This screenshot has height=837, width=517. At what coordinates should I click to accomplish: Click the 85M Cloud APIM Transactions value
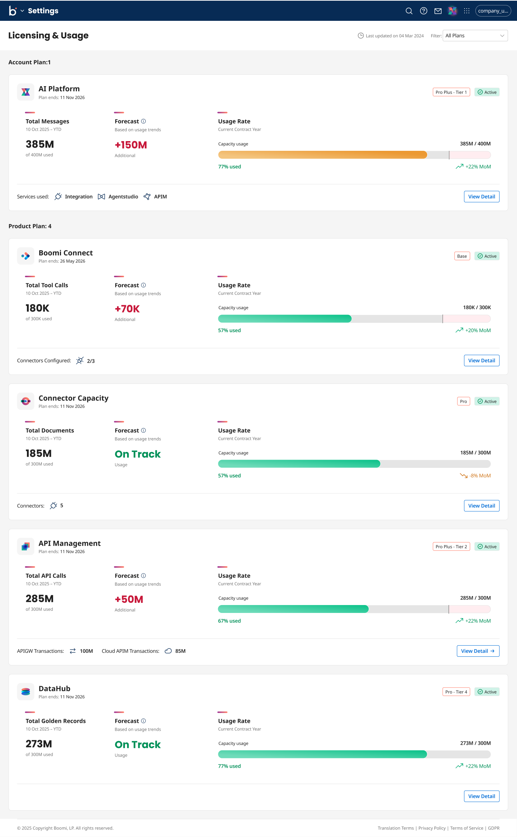[x=180, y=651]
